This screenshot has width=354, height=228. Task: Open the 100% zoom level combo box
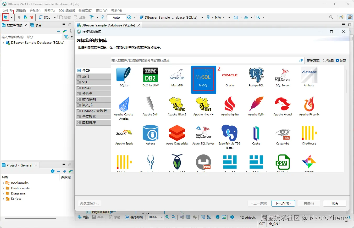(156, 217)
